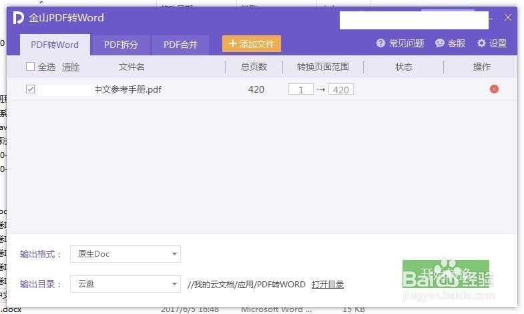
Task: Open the PDF合并 tab
Action: tap(180, 45)
